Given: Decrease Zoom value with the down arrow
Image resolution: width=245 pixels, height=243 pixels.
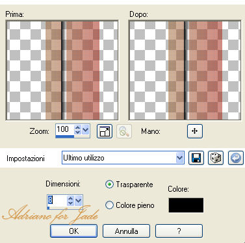Looking at the screenshot, I should 77,132.
